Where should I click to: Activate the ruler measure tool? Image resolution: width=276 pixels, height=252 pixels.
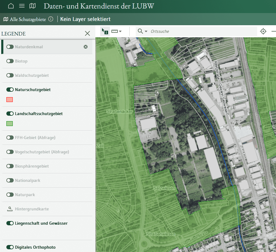point(114,31)
